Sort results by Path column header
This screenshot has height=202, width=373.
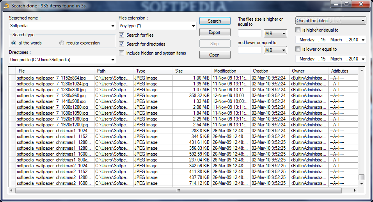point(114,71)
